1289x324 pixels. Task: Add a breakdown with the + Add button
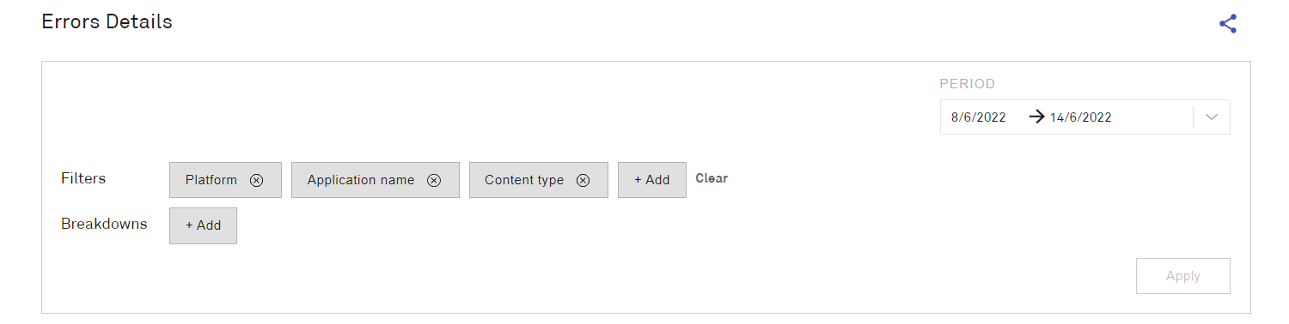tap(203, 225)
